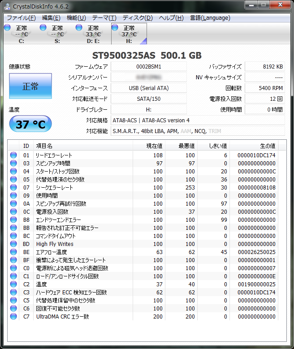Click status orb for スピンアップ再試行回数 row
294x349 pixels.
click(13, 203)
